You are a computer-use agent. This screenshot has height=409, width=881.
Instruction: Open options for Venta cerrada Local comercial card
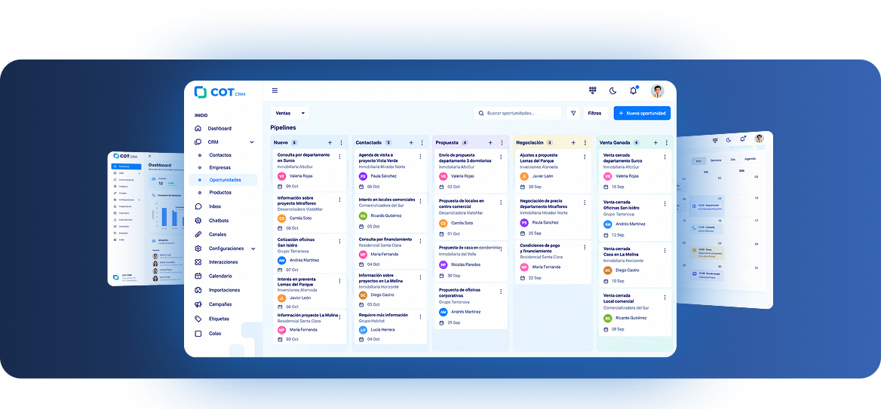click(x=665, y=298)
